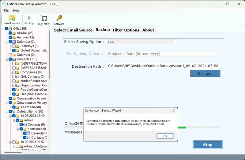Open the Help menu

coord(16,10)
